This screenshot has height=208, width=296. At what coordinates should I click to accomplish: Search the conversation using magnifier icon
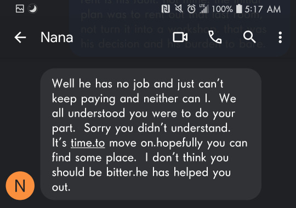tap(249, 37)
